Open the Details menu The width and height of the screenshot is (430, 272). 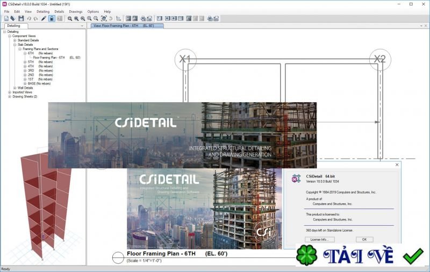pyautogui.click(x=59, y=11)
